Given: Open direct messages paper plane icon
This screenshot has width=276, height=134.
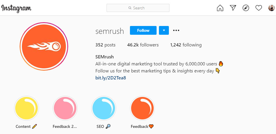Looking at the screenshot, I should (233, 8).
